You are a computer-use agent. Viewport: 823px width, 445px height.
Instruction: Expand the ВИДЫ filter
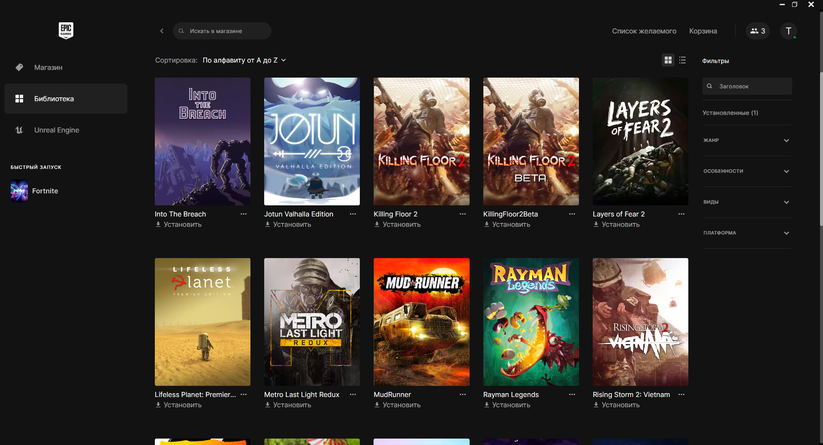747,202
